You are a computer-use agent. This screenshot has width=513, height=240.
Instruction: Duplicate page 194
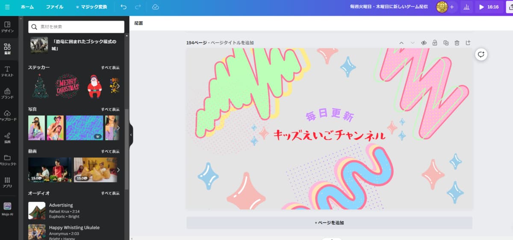446,43
